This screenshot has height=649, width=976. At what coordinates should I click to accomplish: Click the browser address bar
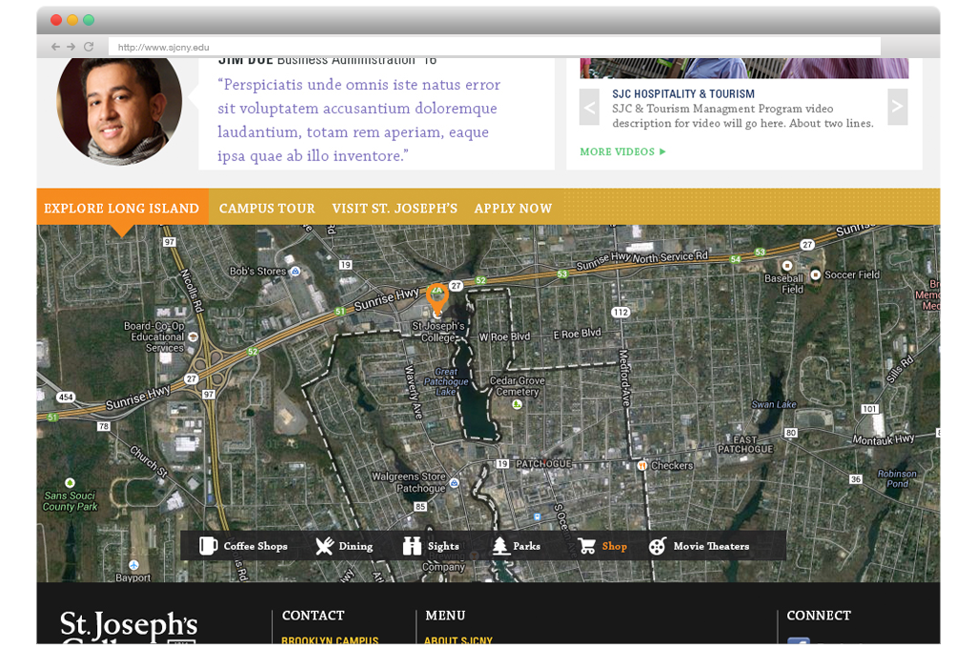click(x=494, y=47)
